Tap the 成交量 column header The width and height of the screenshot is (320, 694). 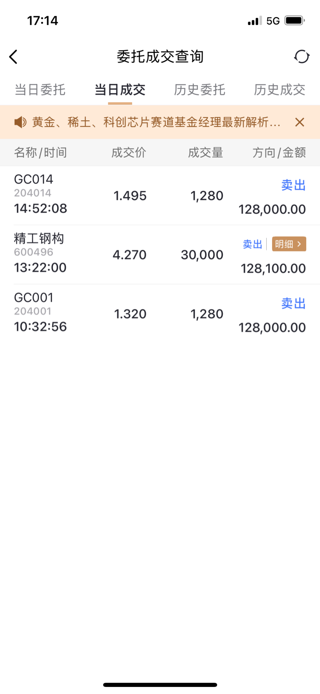tap(205, 153)
